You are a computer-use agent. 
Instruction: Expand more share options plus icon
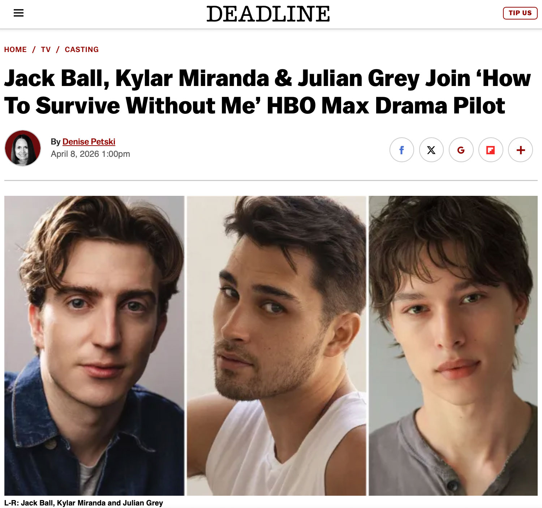(520, 150)
